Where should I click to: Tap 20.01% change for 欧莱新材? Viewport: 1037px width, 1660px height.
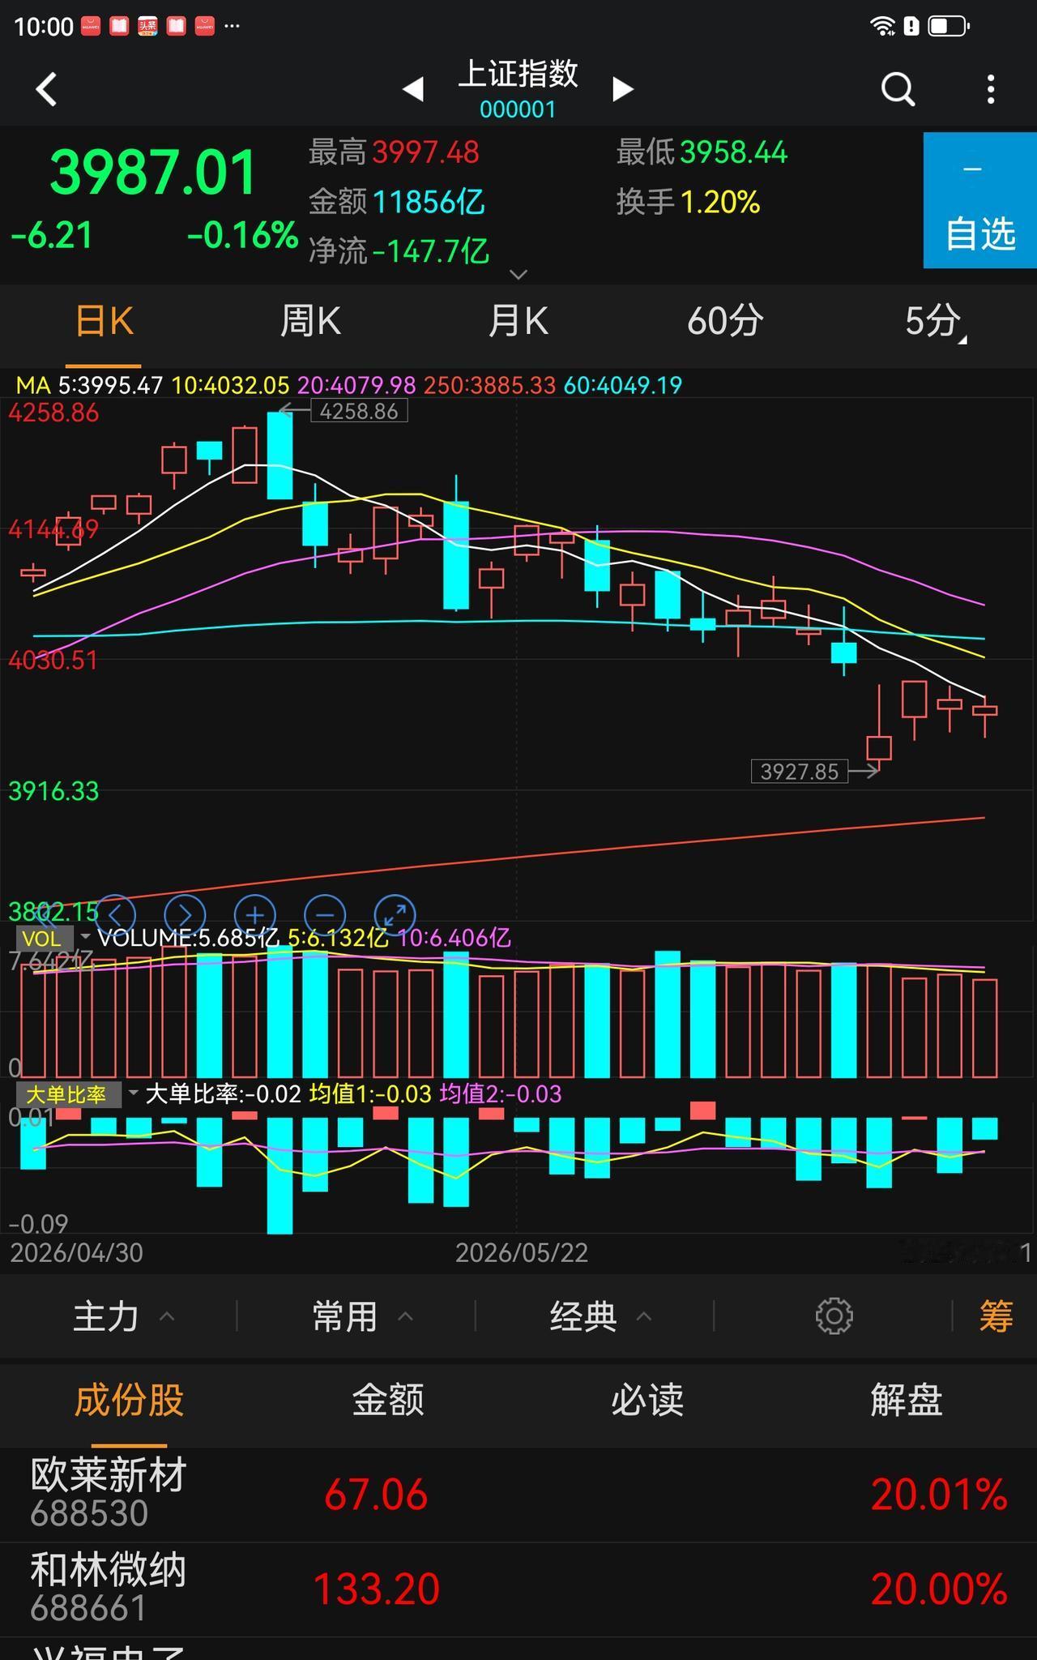[939, 1495]
